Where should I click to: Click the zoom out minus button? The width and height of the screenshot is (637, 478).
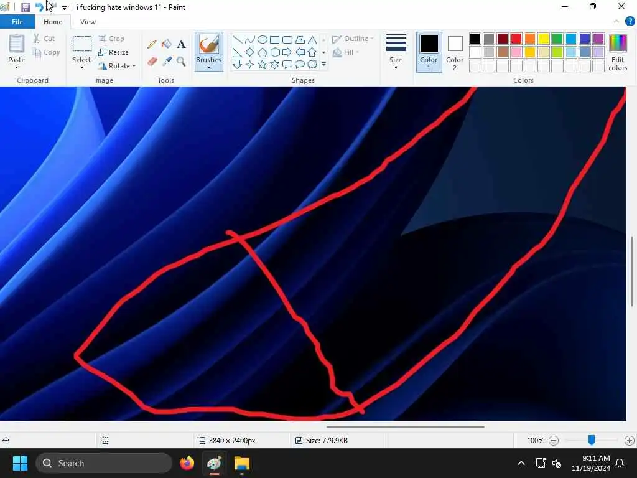coord(554,440)
